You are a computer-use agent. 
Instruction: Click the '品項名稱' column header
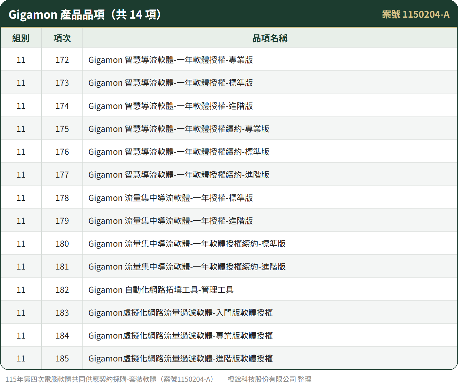[270, 38]
